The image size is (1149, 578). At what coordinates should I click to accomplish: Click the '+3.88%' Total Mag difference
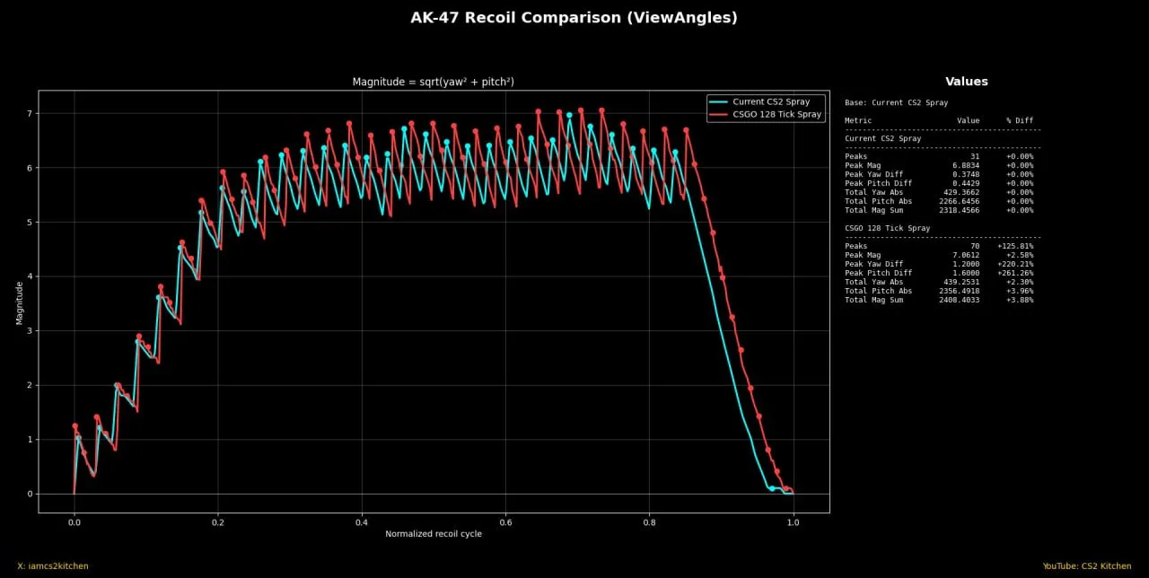tap(1020, 300)
